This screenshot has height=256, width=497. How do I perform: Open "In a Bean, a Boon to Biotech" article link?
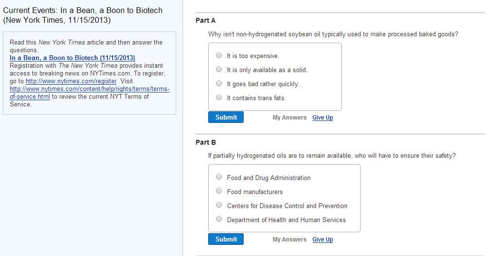pyautogui.click(x=72, y=58)
